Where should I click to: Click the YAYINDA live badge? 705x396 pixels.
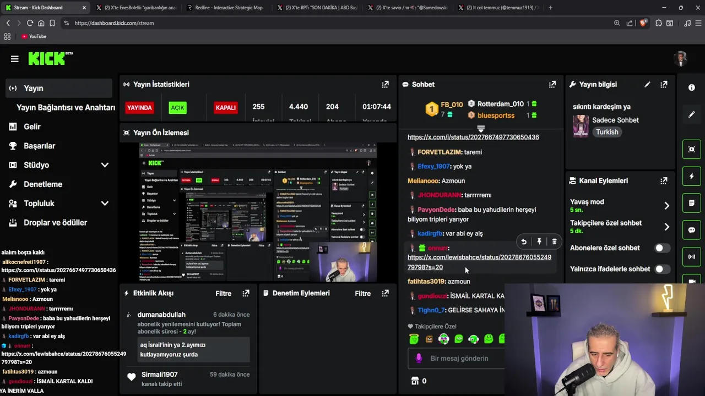pos(139,107)
